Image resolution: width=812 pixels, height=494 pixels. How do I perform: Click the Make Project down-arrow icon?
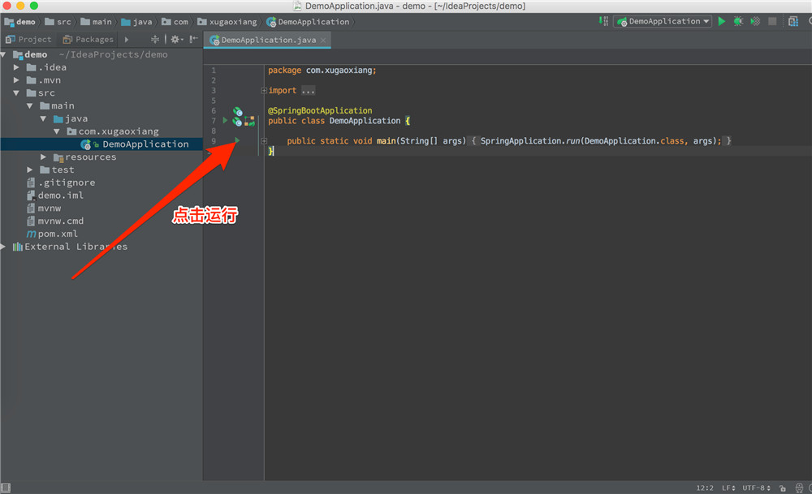[x=603, y=21]
